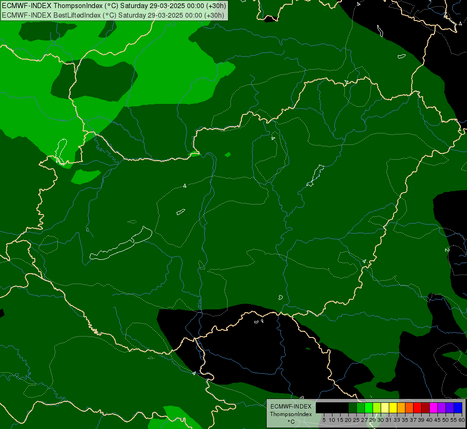Image resolution: width=467 pixels, height=429 pixels.
Task: Select the dark green 20–25 legend swatch
Action: click(x=353, y=408)
